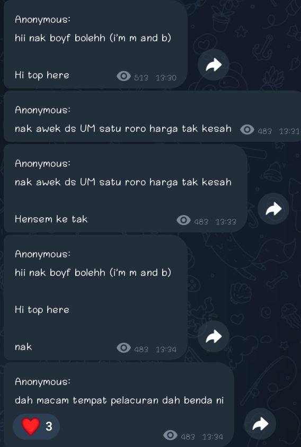Click the 483 view count on the 13:31 message
The width and height of the screenshot is (301, 447).
[265, 131]
